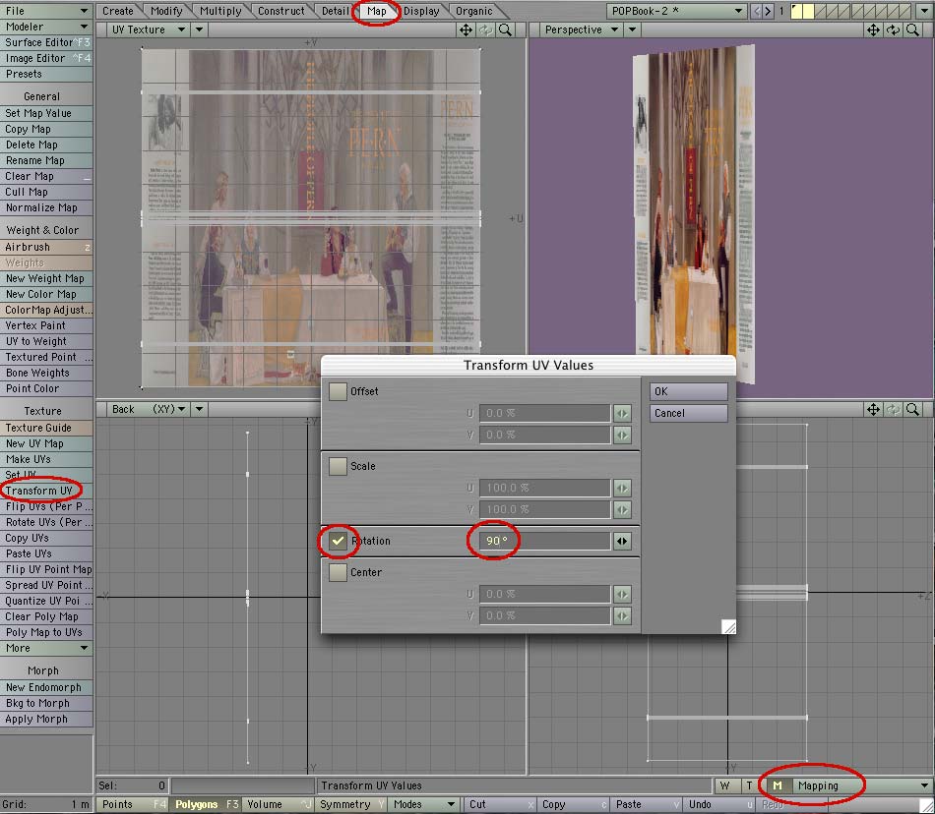The width and height of the screenshot is (935, 814).
Task: Click the Vertex Paint button
Action: pyautogui.click(x=46, y=325)
